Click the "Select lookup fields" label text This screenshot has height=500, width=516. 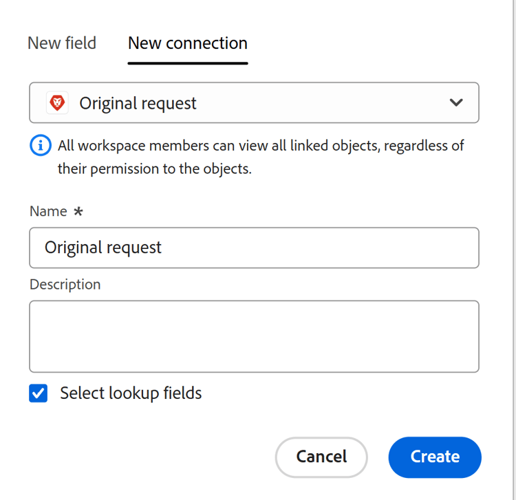pyautogui.click(x=131, y=393)
